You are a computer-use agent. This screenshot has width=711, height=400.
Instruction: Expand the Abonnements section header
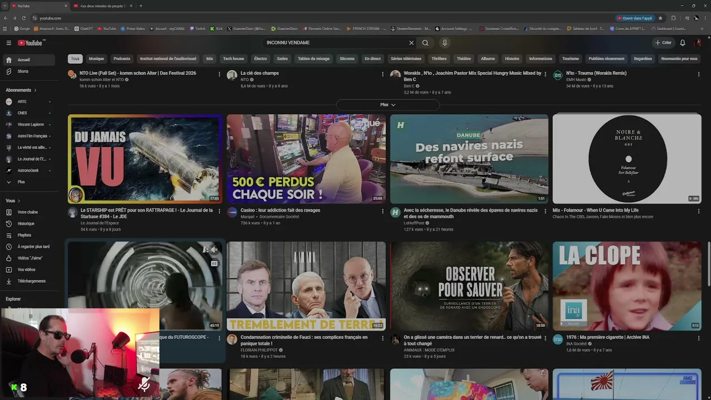pos(21,90)
